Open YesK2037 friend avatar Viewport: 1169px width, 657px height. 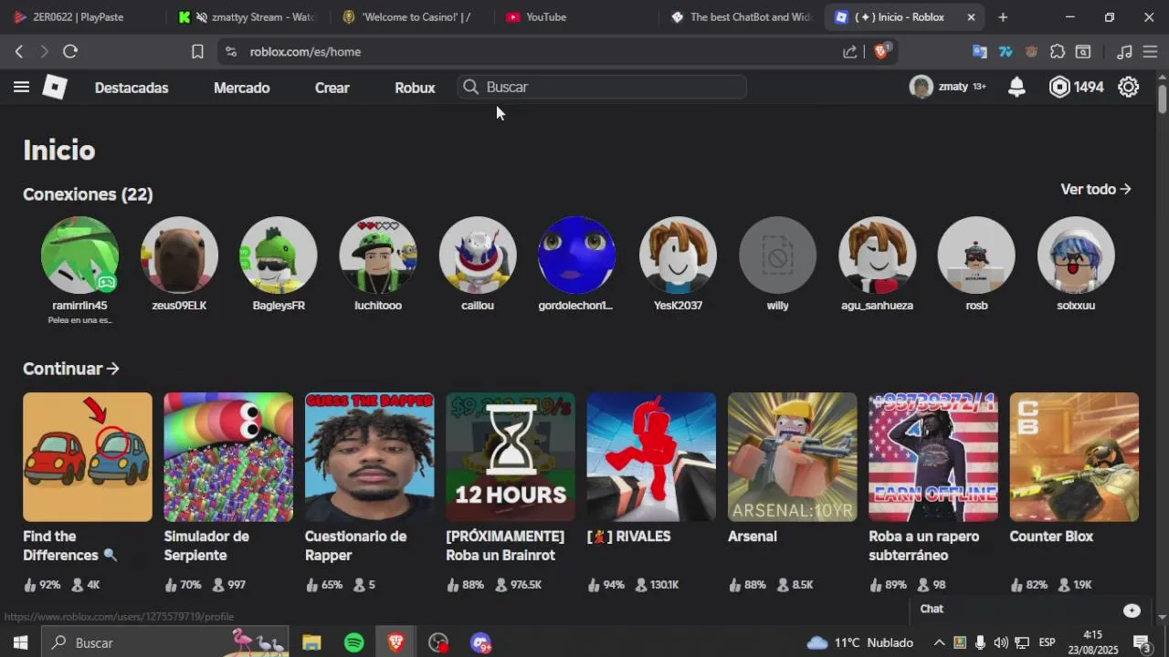(x=678, y=255)
